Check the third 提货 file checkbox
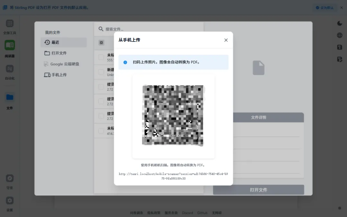Image resolution: width=347 pixels, height=217 pixels. pyautogui.click(x=101, y=116)
